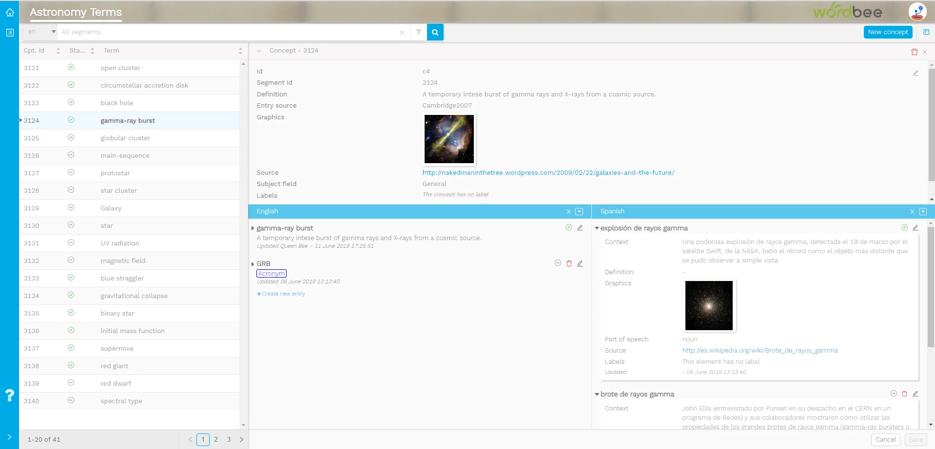Open the segment filter funnel icon
This screenshot has width=935, height=449.
click(418, 32)
